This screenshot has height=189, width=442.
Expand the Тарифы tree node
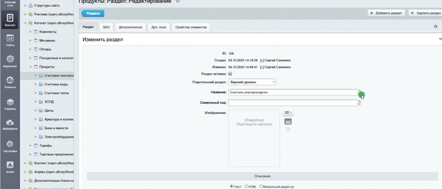pos(31,146)
